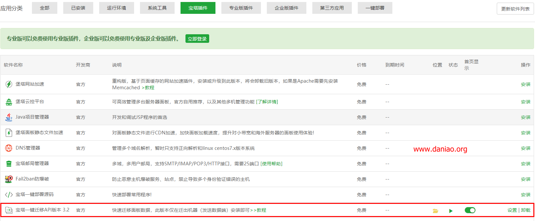Open the 运行环境 category tab
535x221 pixels.
click(x=117, y=8)
